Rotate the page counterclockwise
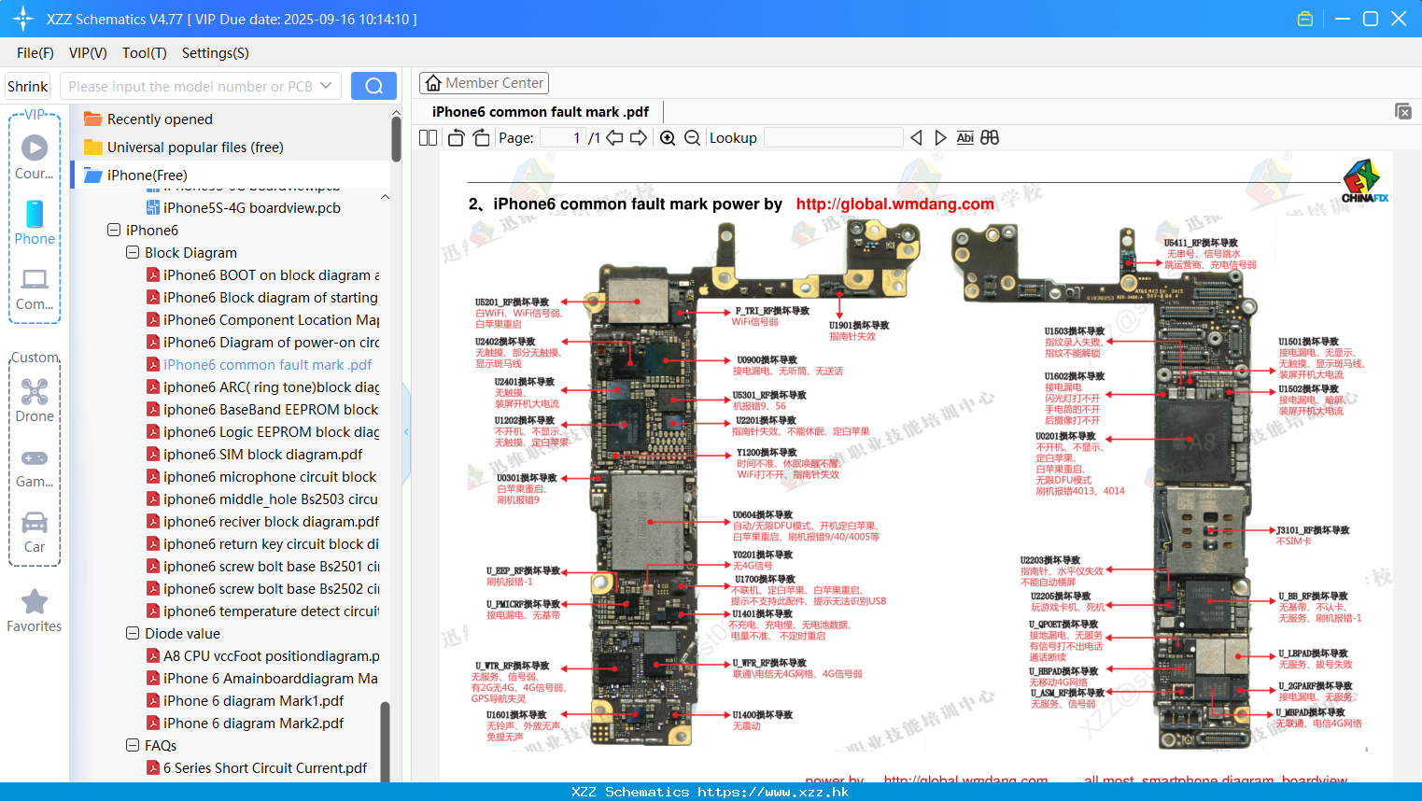This screenshot has height=801, width=1422. (456, 138)
